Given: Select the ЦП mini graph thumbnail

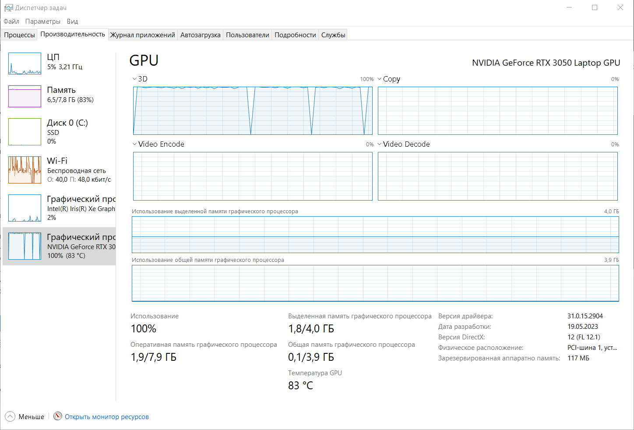Looking at the screenshot, I should [25, 63].
